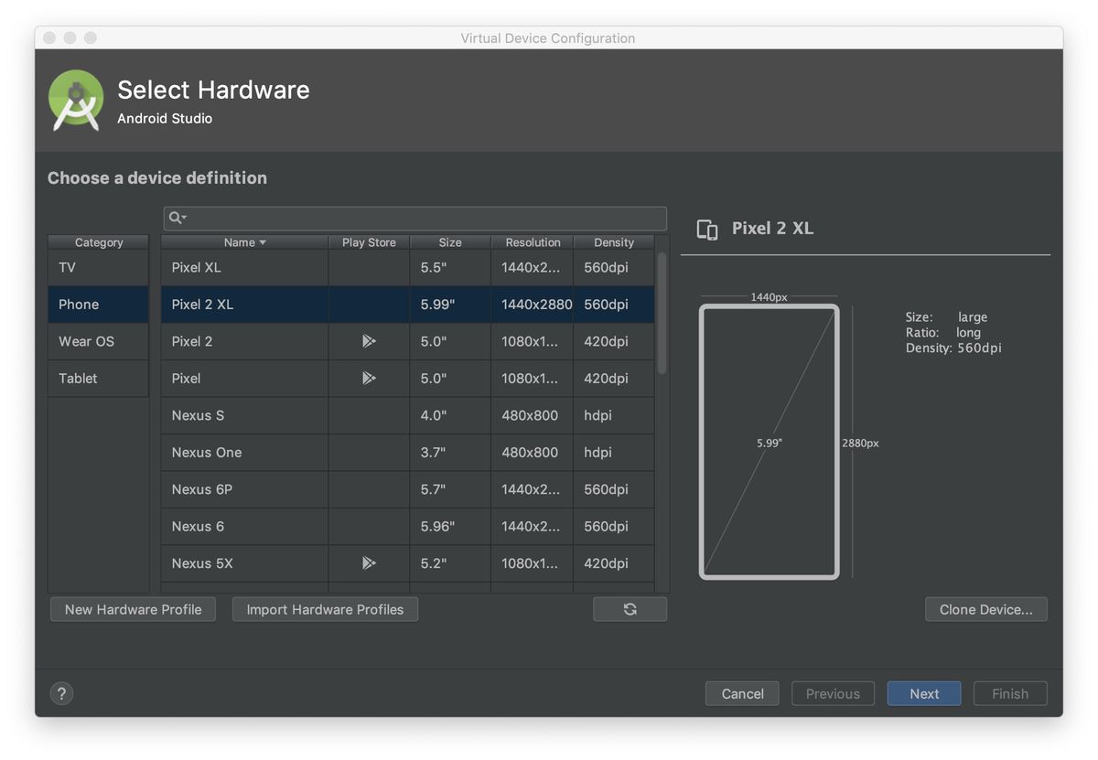Open search options dropdown arrow
1098x760 pixels.
click(184, 218)
